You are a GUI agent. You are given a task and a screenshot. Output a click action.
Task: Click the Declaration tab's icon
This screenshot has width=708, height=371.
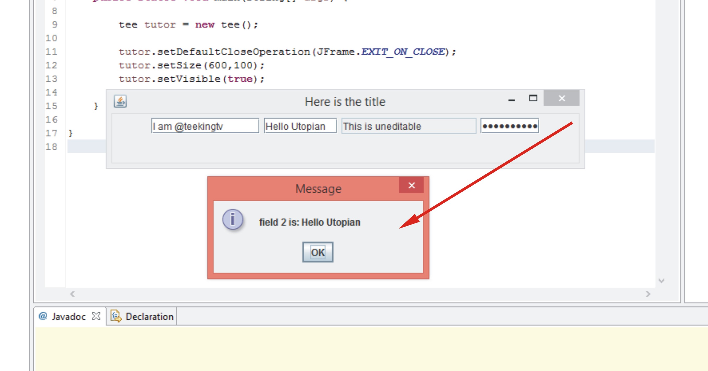click(x=116, y=316)
